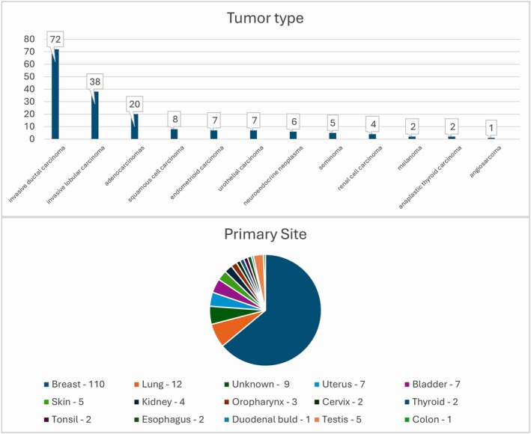Click the invasive ductal carcinoma axis label
Viewport: 531px width, 434px height.
click(x=37, y=174)
